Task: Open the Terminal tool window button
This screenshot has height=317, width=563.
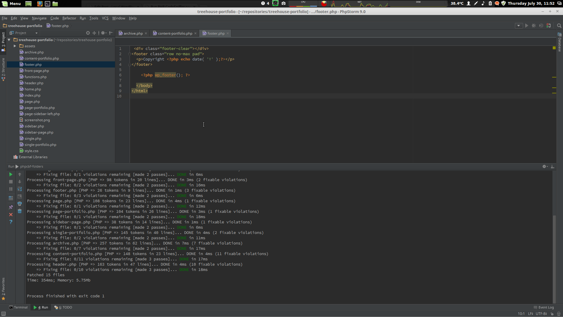Action: pos(18,307)
